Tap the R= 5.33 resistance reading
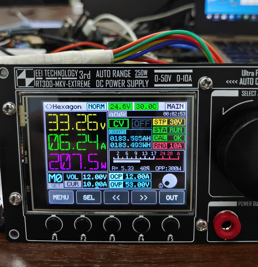The height and width of the screenshot is (267, 258). (123, 168)
